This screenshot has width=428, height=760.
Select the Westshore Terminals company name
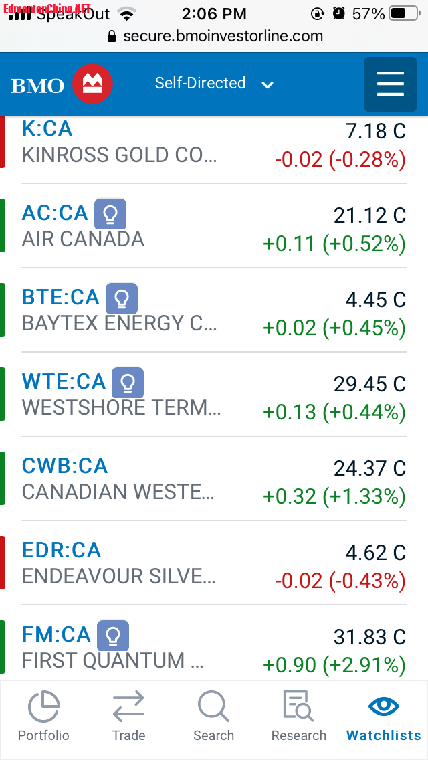pyautogui.click(x=121, y=407)
